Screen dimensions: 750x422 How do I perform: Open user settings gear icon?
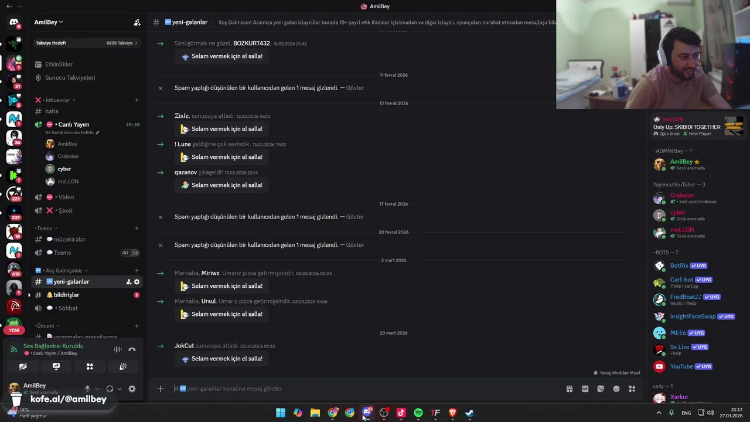(x=132, y=389)
